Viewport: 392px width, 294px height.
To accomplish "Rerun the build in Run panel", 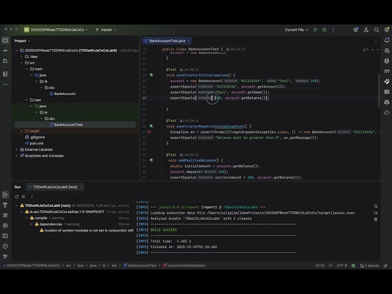I will [x=18, y=196].
